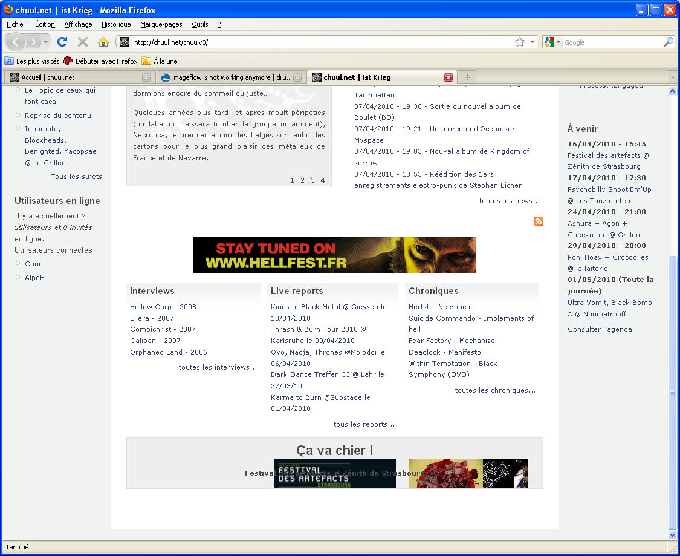Open the Outils menu
This screenshot has width=680, height=556.
point(200,24)
